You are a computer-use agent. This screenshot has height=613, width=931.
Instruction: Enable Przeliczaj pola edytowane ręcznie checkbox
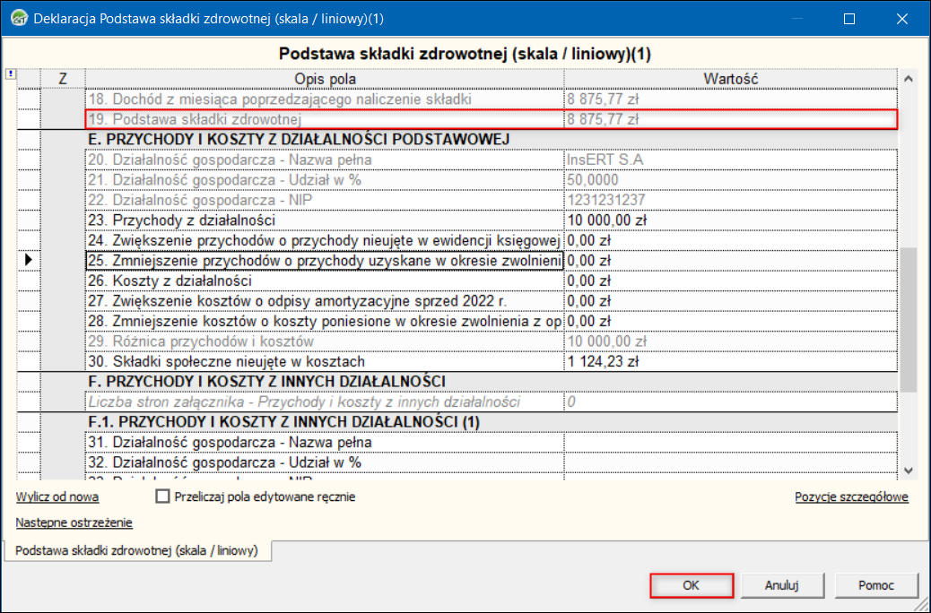162,496
